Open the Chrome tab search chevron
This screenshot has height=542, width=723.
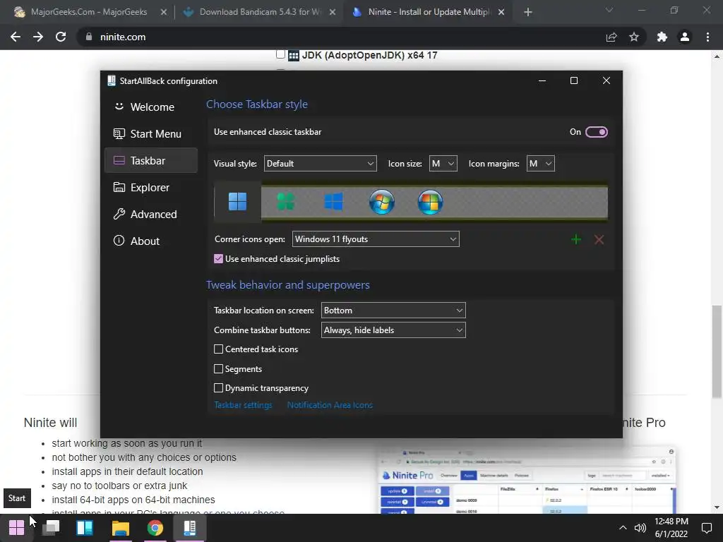[609, 10]
